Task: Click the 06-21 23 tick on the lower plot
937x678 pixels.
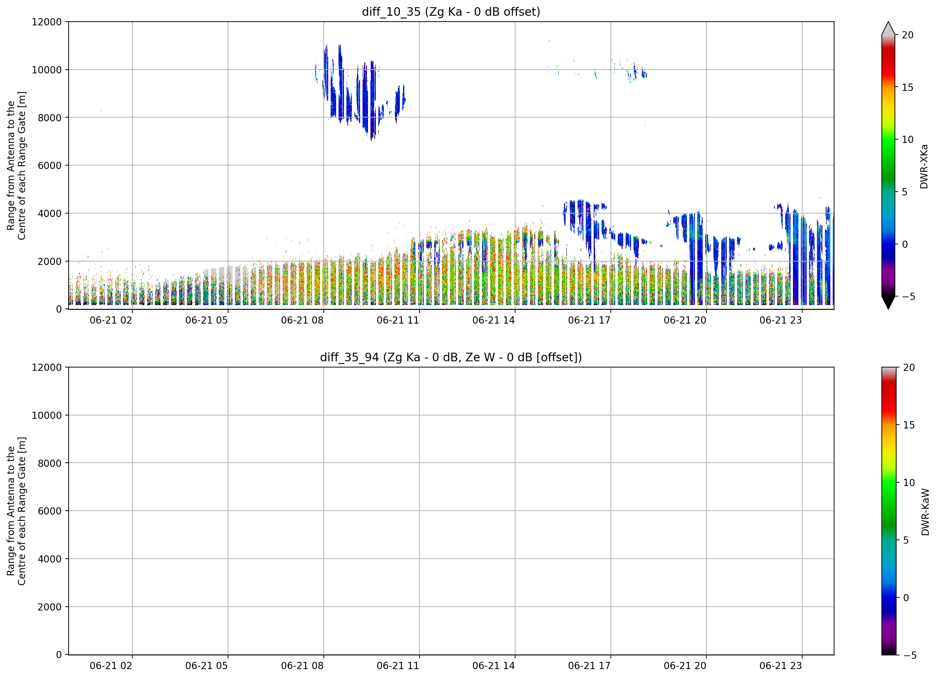Action: [x=780, y=666]
